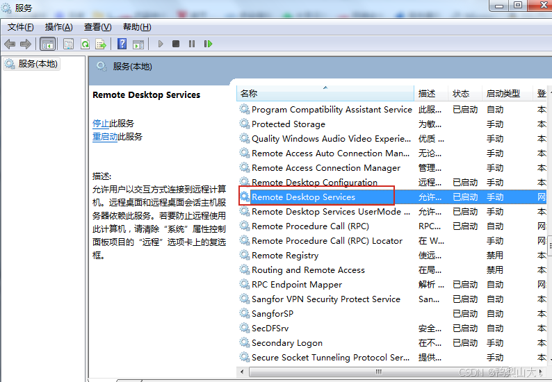Viewport: 552px width, 382px height.
Task: Click the Export List toolbar icon
Action: point(101,44)
